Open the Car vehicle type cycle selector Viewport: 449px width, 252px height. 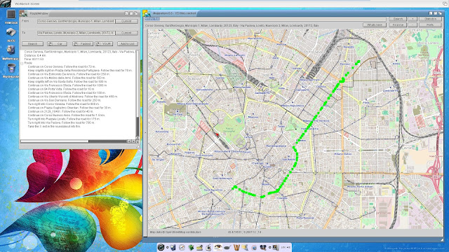pyautogui.click(x=58, y=43)
